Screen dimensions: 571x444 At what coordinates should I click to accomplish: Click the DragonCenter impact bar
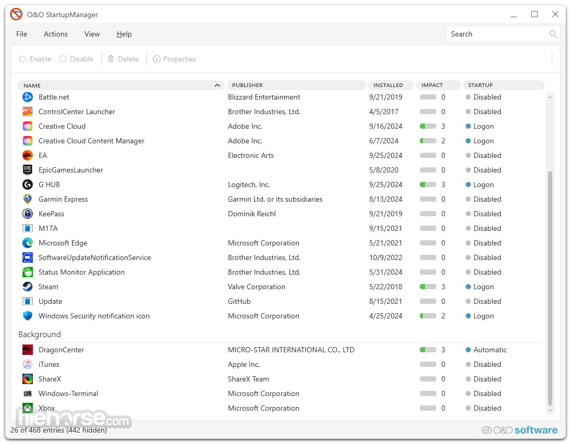click(x=428, y=350)
